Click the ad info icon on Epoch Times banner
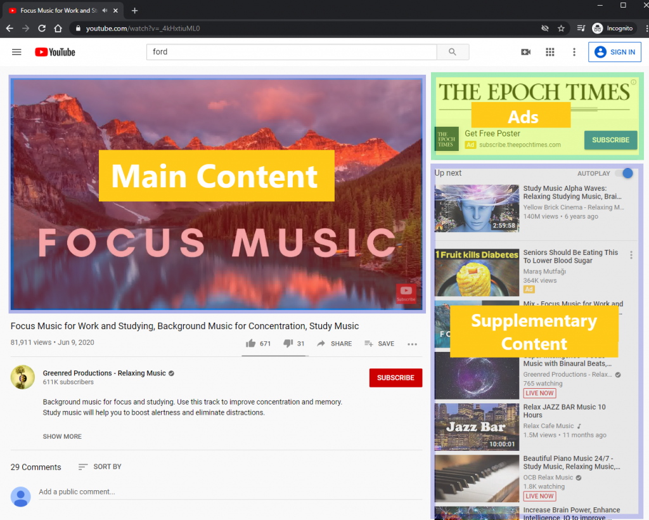The image size is (649, 520). 633,82
